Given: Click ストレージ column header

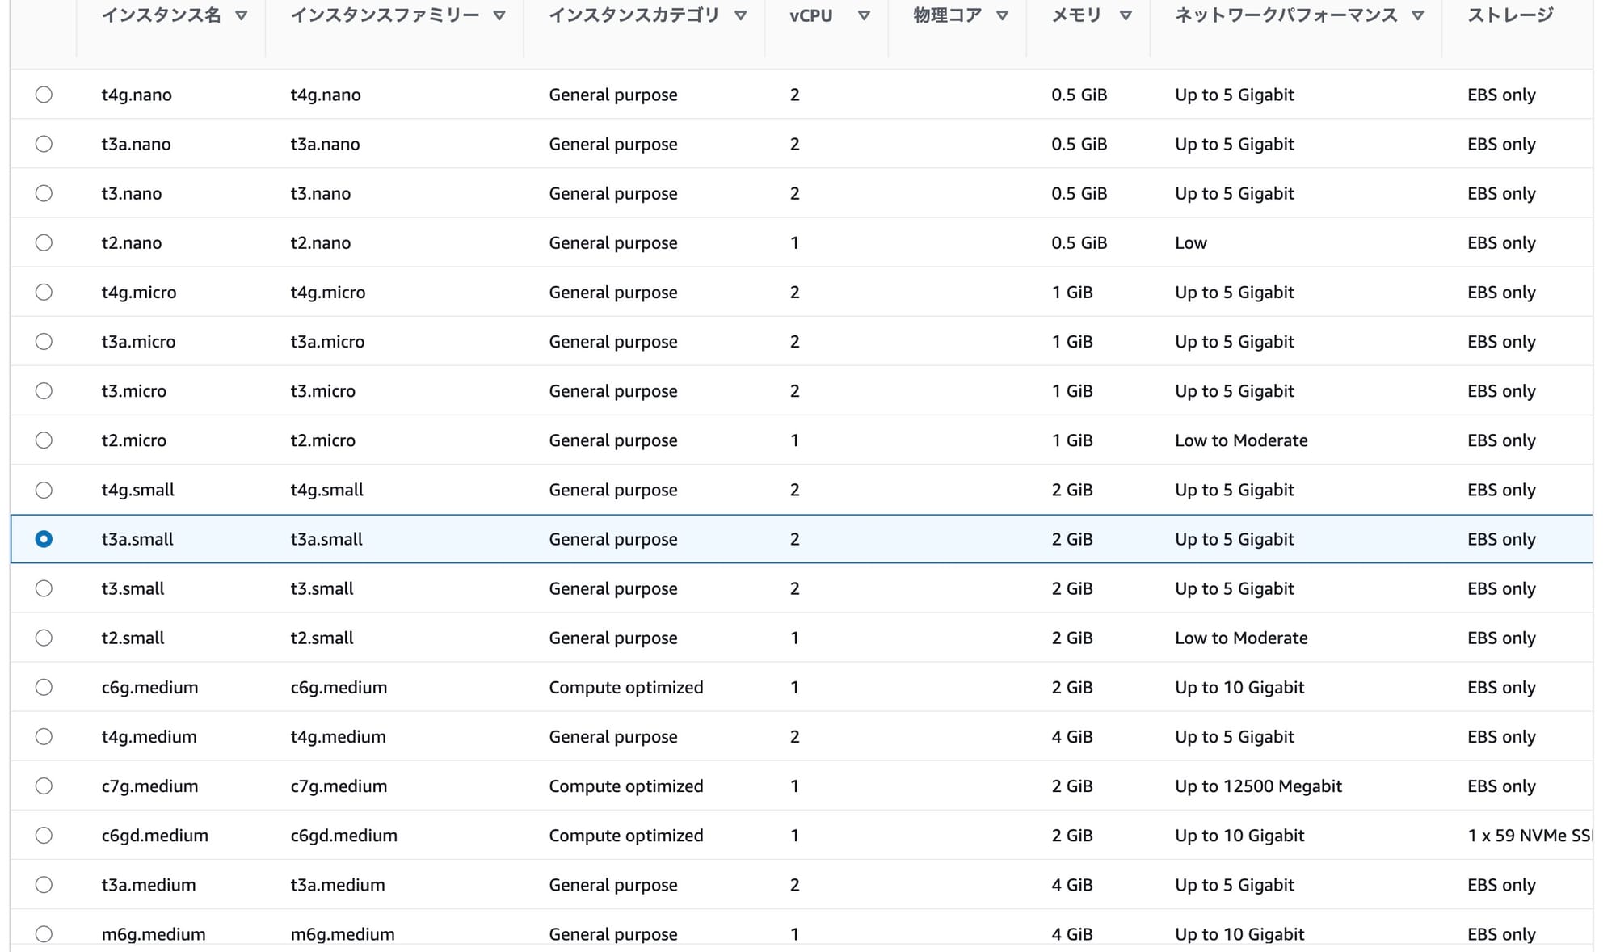Looking at the screenshot, I should (x=1509, y=15).
